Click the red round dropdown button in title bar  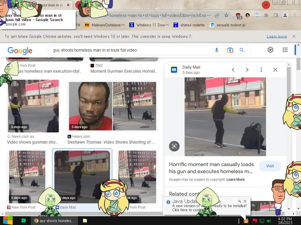(266, 5)
